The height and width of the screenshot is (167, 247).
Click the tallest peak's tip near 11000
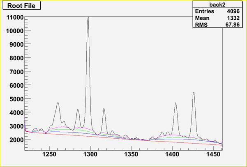pyautogui.click(x=88, y=17)
